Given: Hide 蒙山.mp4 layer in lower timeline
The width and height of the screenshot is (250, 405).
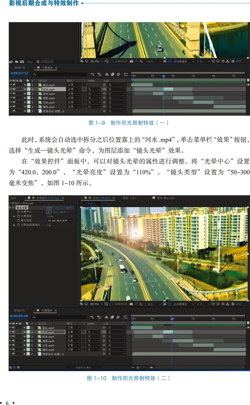Looking at the screenshot, I should pos(11,328).
